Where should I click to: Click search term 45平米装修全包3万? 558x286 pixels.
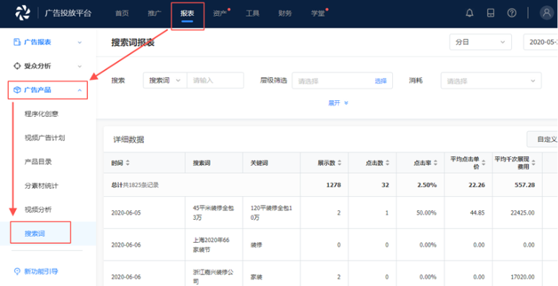click(x=213, y=213)
